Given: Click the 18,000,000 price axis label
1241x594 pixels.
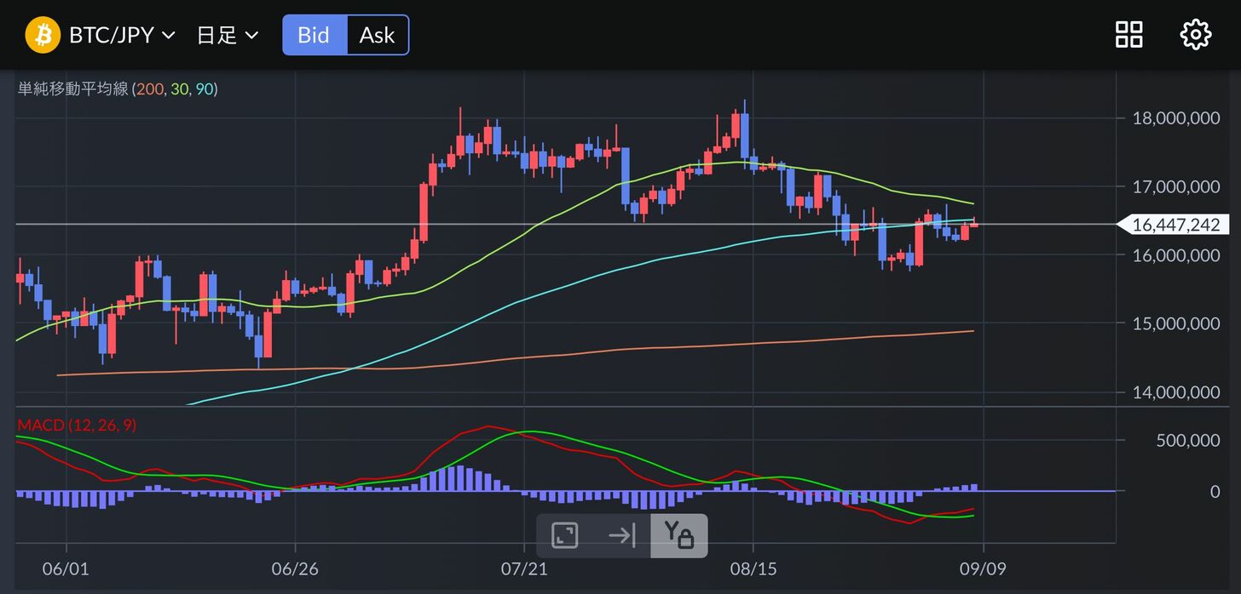Looking at the screenshot, I should click(x=1175, y=118).
